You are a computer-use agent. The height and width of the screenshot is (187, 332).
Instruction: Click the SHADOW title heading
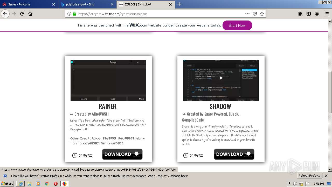(220, 106)
